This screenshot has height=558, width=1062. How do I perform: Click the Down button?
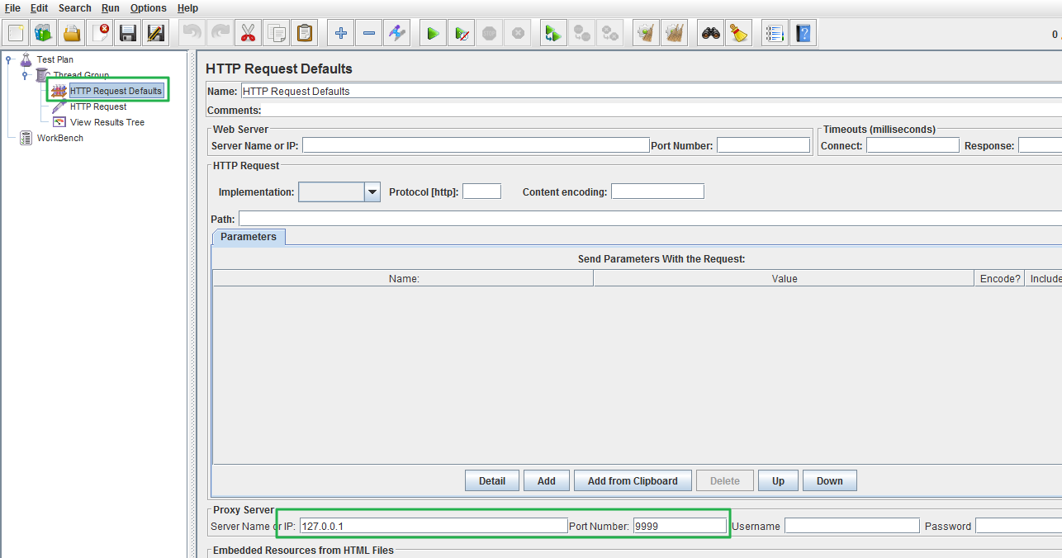[x=830, y=480]
